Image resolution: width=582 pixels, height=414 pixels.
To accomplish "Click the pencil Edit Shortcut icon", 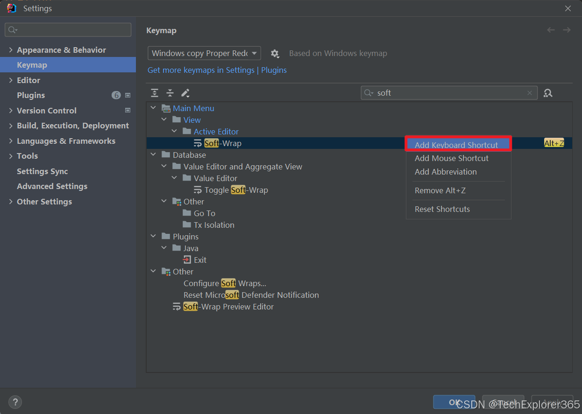I will click(185, 93).
